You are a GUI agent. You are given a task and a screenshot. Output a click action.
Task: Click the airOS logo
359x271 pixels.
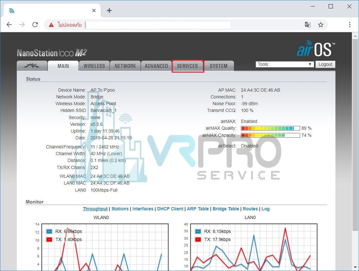point(316,48)
